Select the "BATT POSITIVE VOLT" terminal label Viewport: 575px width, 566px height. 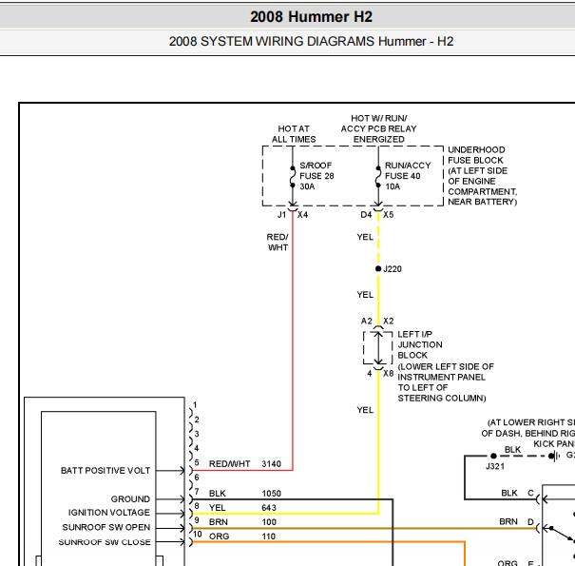(105, 471)
